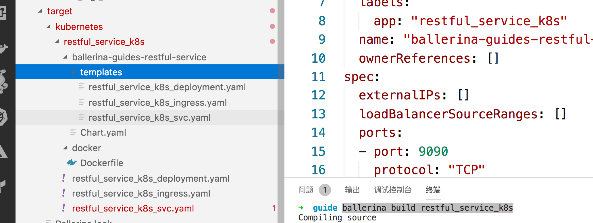The width and height of the screenshot is (593, 223).
Task: Click the terminal command ballerina build restful_service_k8s
Action: tap(428, 207)
